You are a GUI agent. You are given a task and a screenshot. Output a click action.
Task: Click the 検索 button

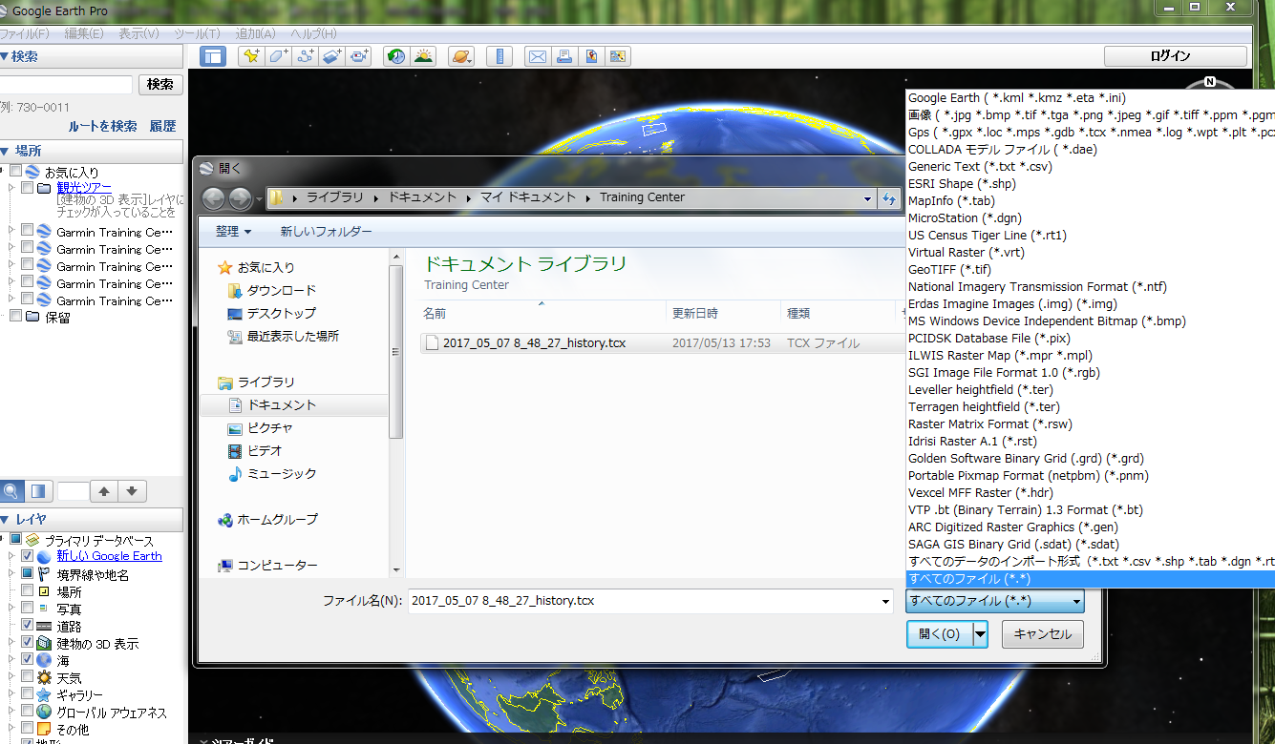(160, 85)
